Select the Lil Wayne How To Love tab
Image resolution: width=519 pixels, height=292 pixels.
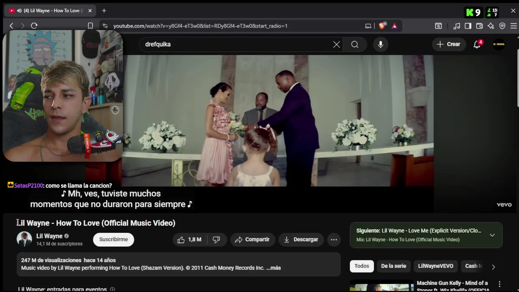click(x=51, y=11)
